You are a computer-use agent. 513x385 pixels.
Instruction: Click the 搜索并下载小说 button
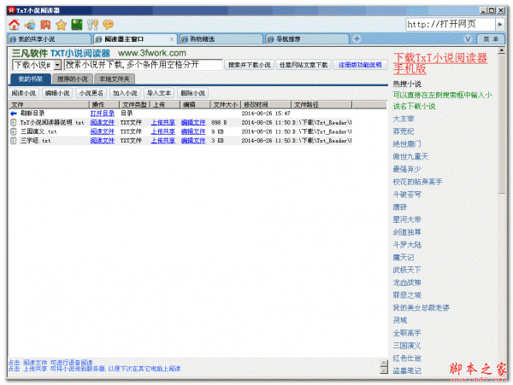(x=250, y=65)
